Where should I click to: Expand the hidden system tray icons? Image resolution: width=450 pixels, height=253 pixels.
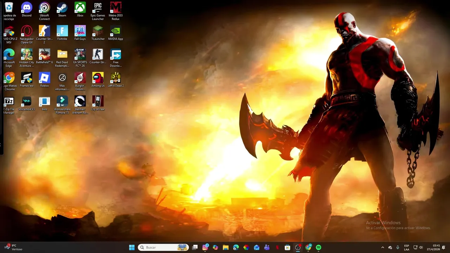click(x=383, y=247)
